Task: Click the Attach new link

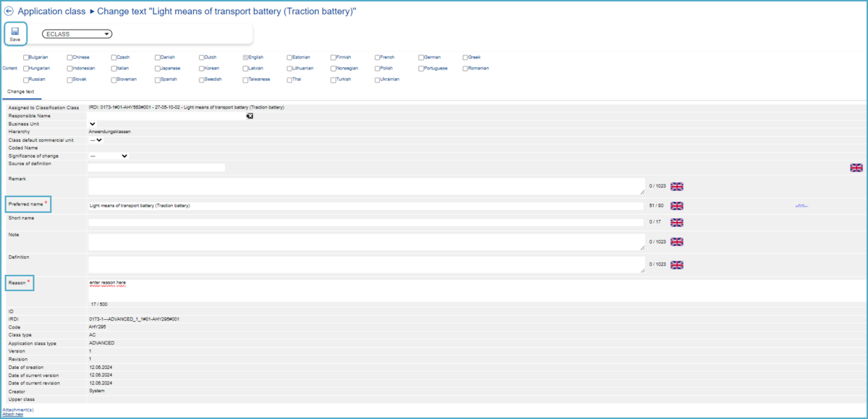Action: click(x=12, y=415)
